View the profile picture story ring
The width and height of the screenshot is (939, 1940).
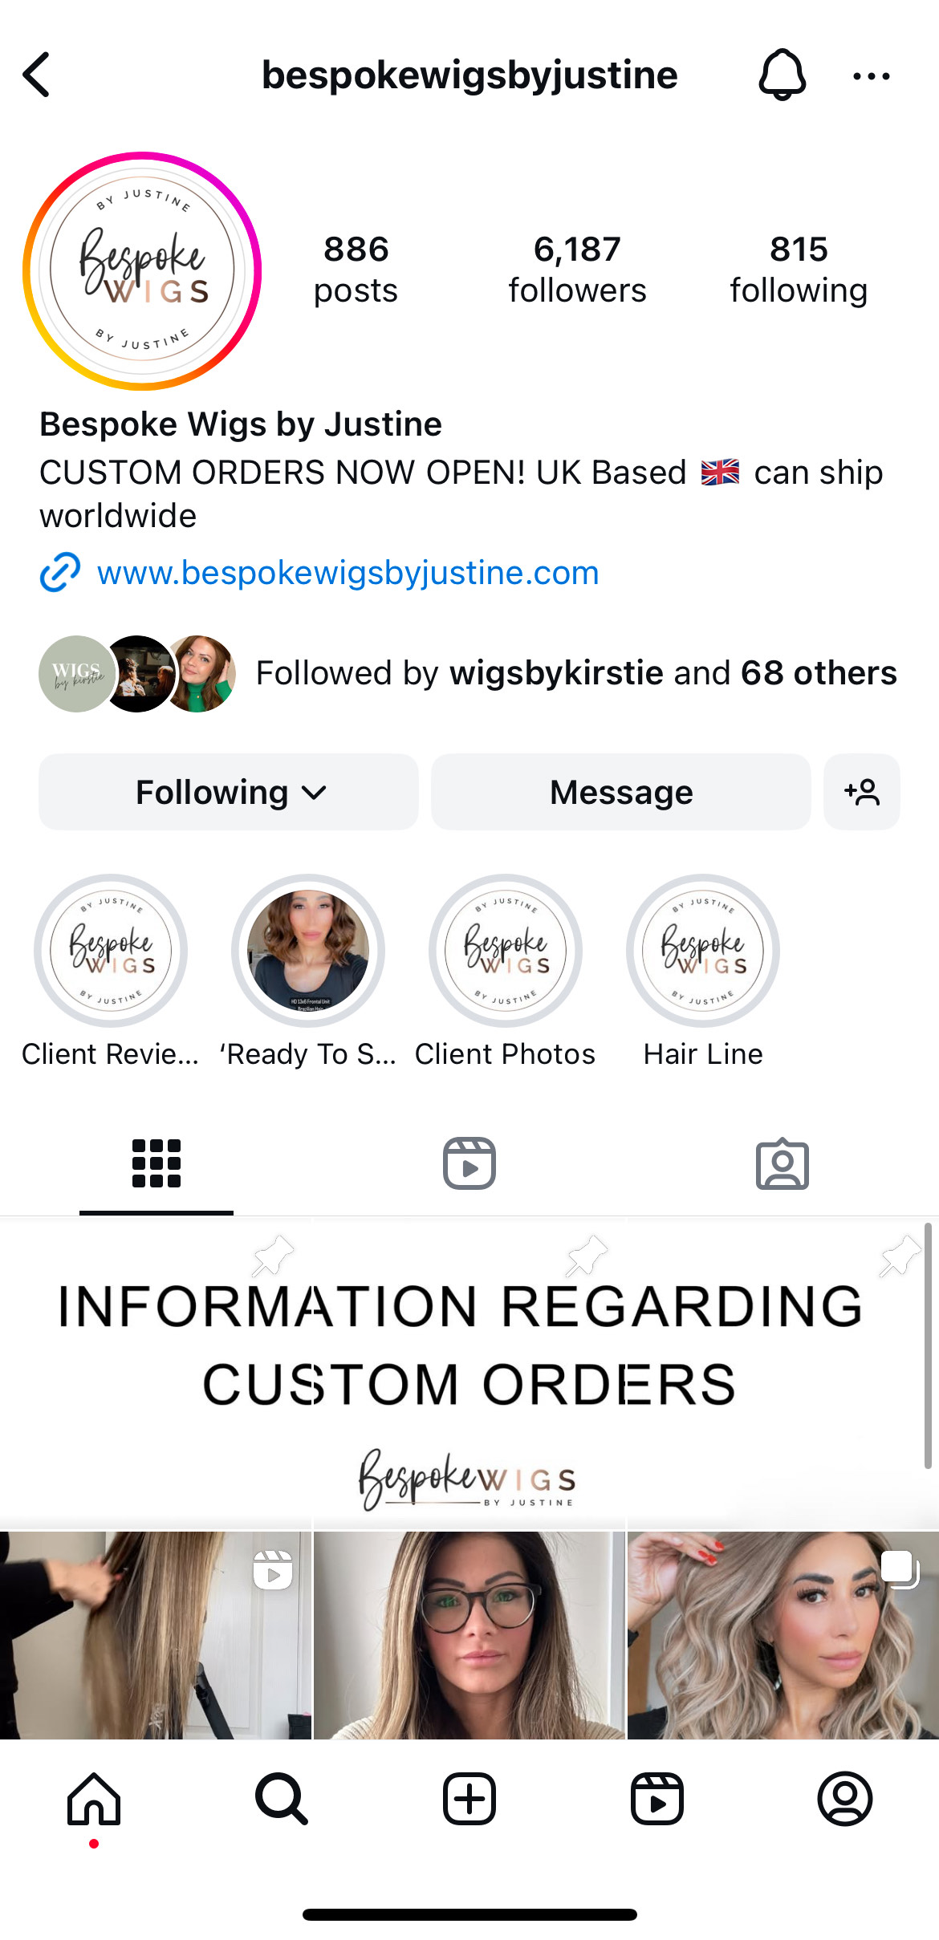point(142,271)
